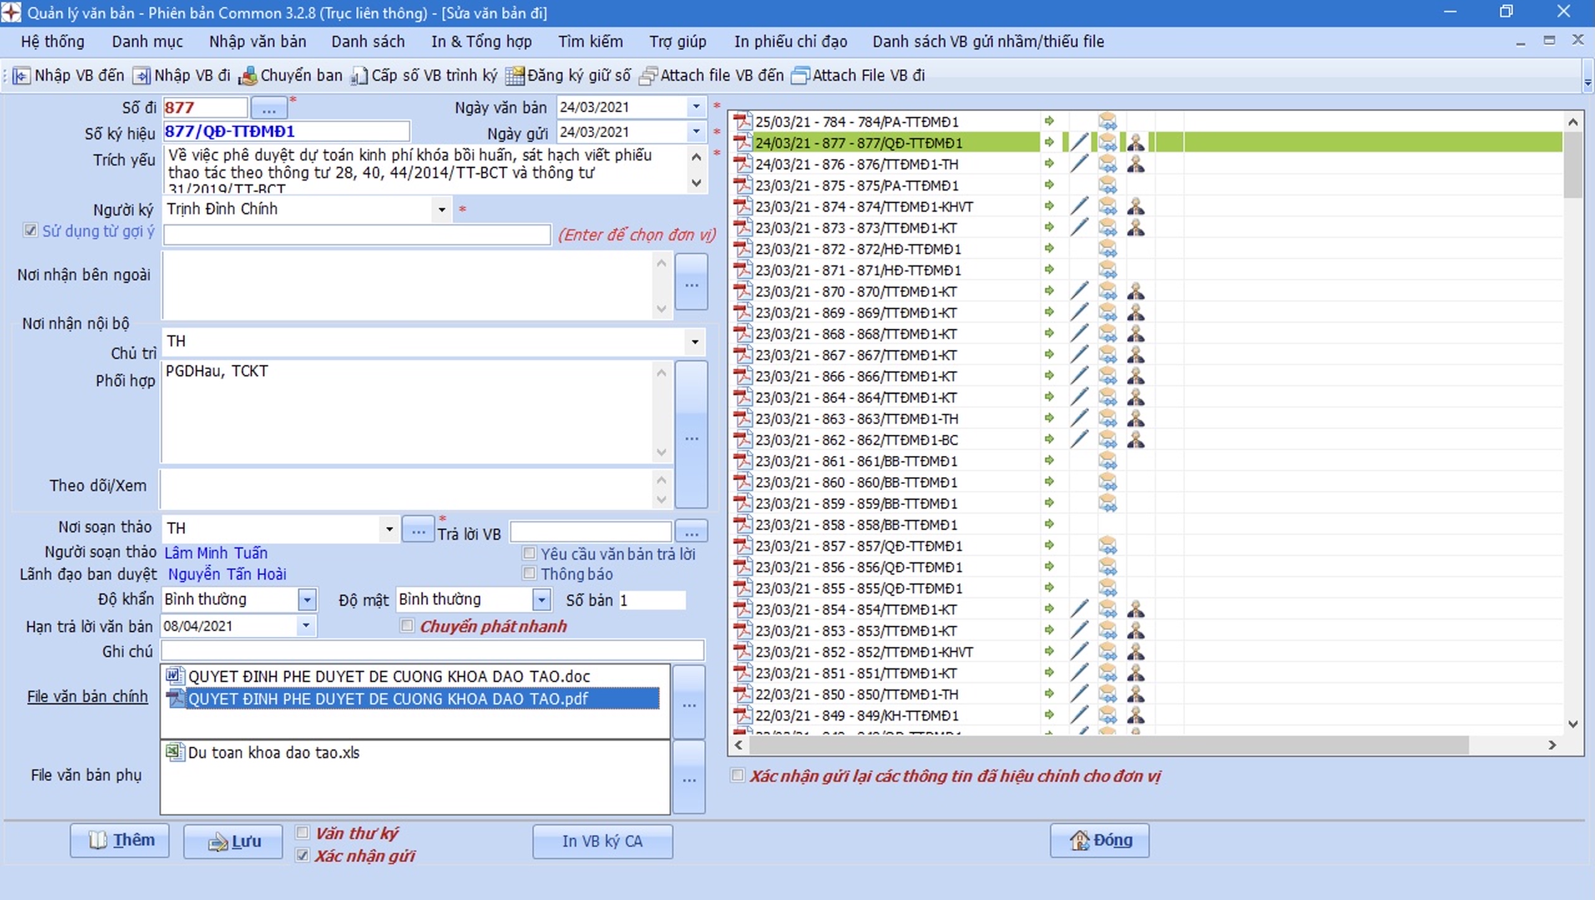Open Người ký dropdown
The width and height of the screenshot is (1595, 900).
coord(441,209)
